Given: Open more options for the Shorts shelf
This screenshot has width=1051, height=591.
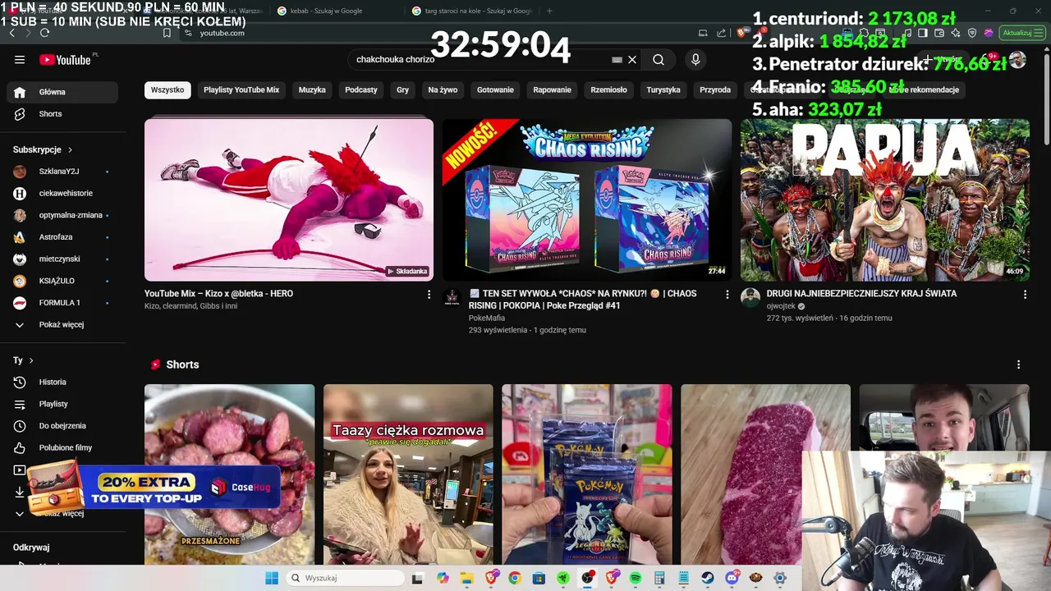Looking at the screenshot, I should (1018, 364).
